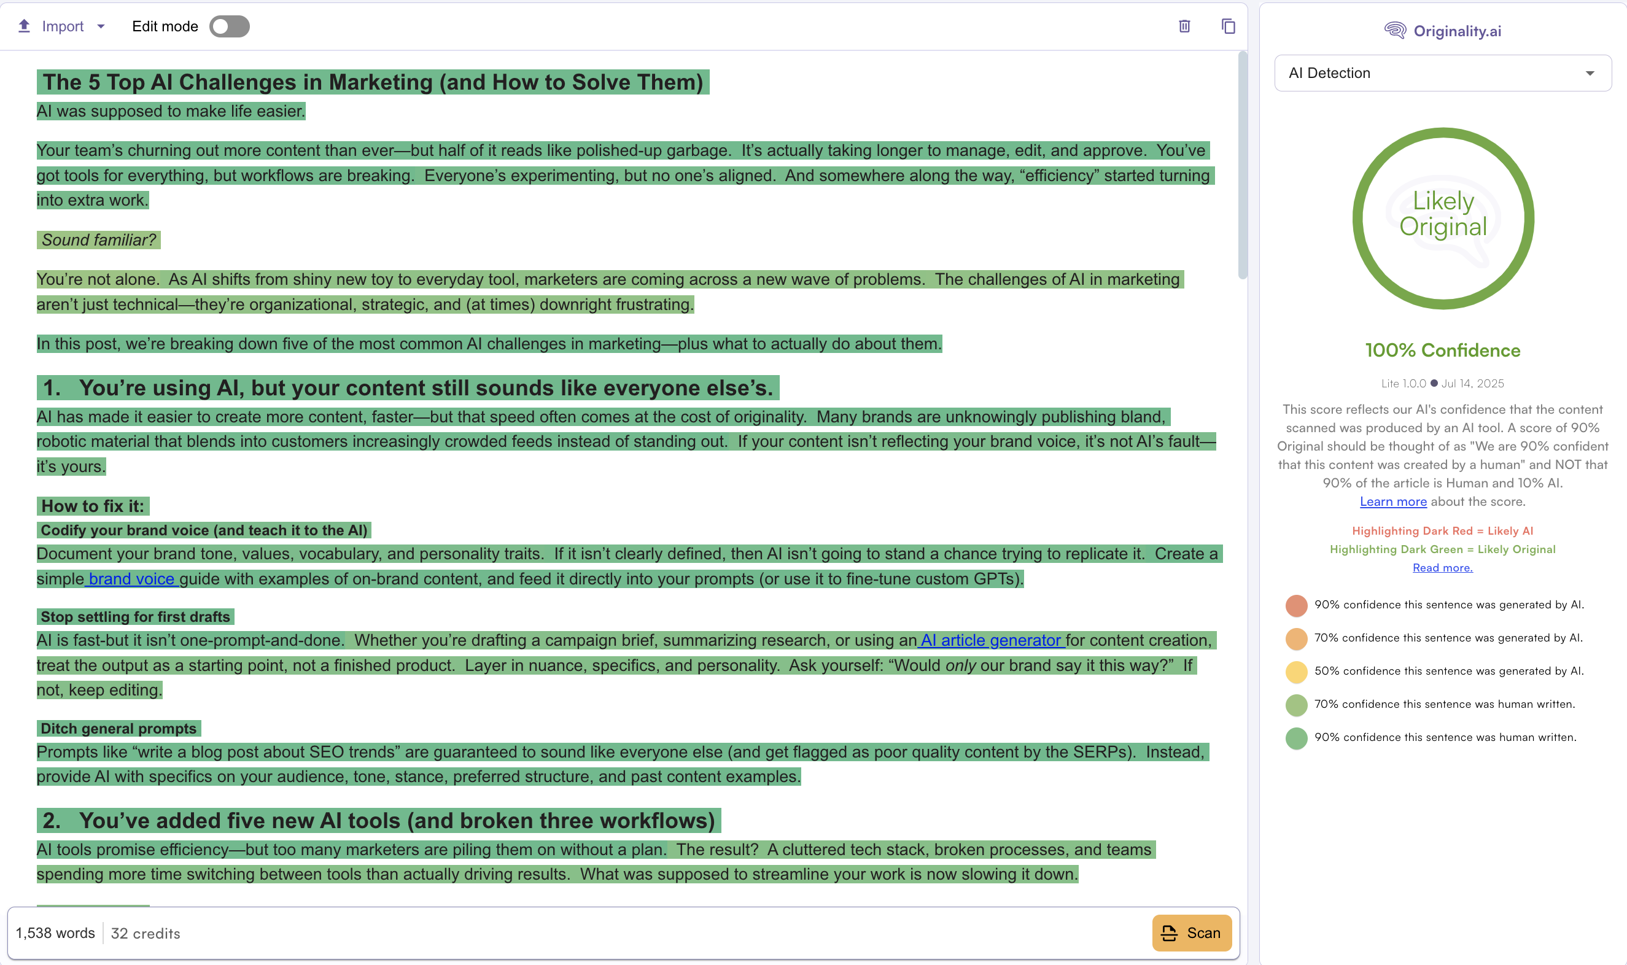Click heading '1. You're using AI' section
Image resolution: width=1627 pixels, height=965 pixels.
(x=408, y=387)
